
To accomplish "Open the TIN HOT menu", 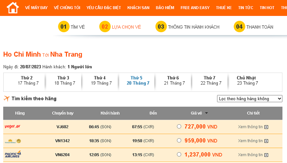I will click(x=267, y=8).
